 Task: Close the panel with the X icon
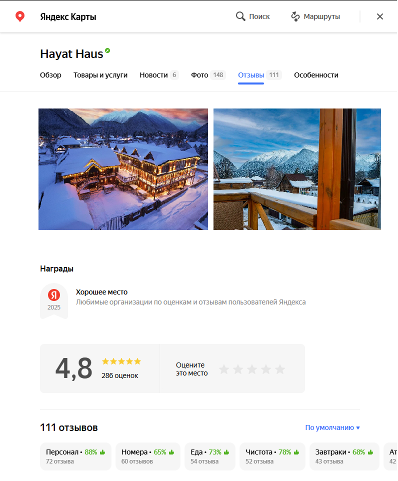(x=380, y=16)
